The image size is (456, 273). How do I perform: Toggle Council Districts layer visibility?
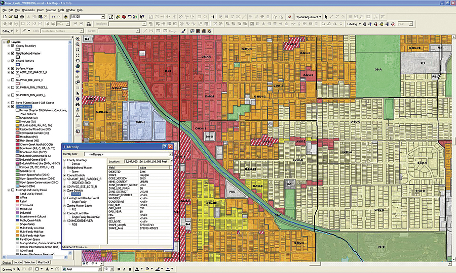[x=13, y=61]
